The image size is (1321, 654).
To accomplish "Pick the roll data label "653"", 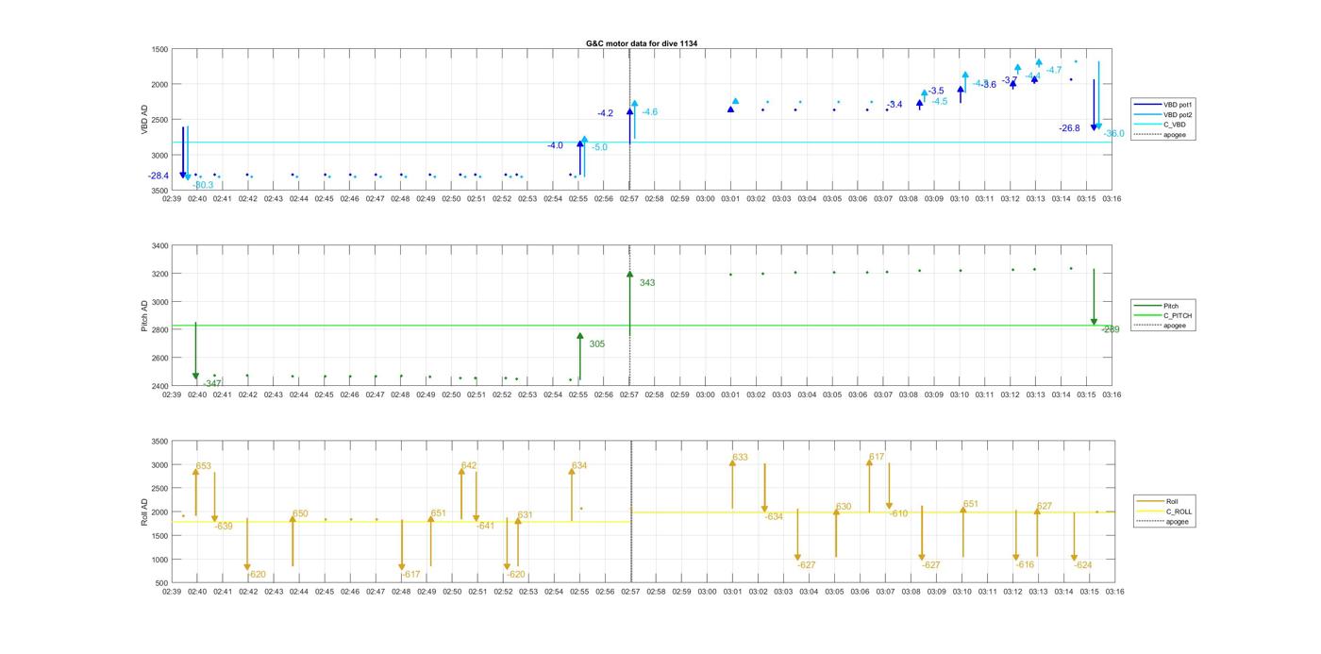I will pyautogui.click(x=204, y=466).
